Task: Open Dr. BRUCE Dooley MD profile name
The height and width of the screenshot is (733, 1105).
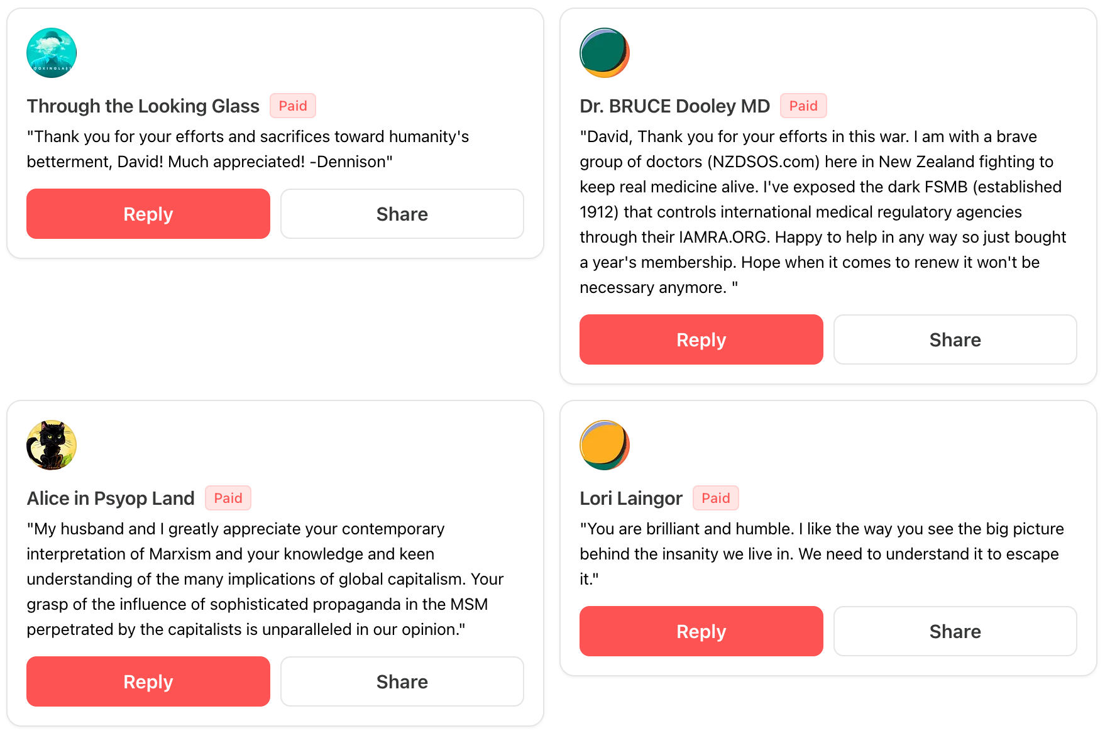Action: tap(674, 106)
